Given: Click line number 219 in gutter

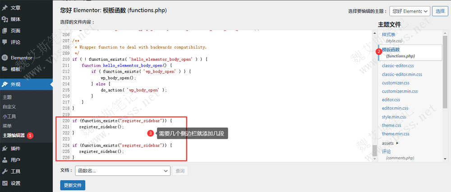Looking at the screenshot, I should pos(66,115).
